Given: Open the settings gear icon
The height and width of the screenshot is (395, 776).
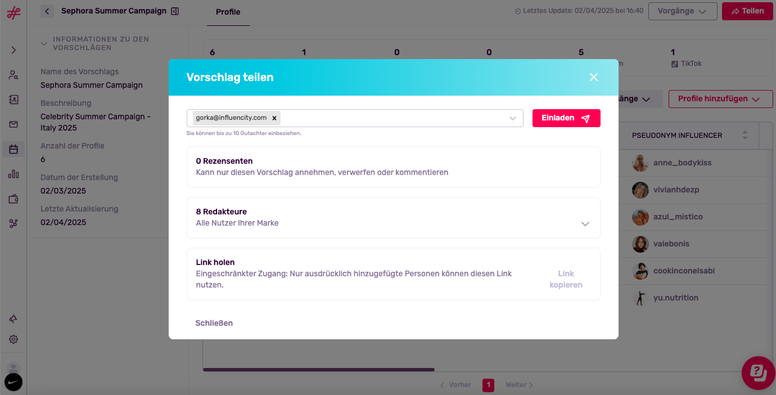Looking at the screenshot, I should point(13,339).
